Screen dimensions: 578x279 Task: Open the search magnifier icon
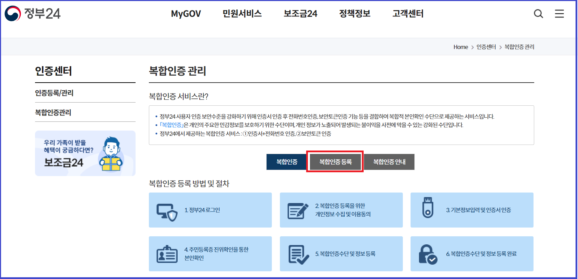(x=538, y=14)
